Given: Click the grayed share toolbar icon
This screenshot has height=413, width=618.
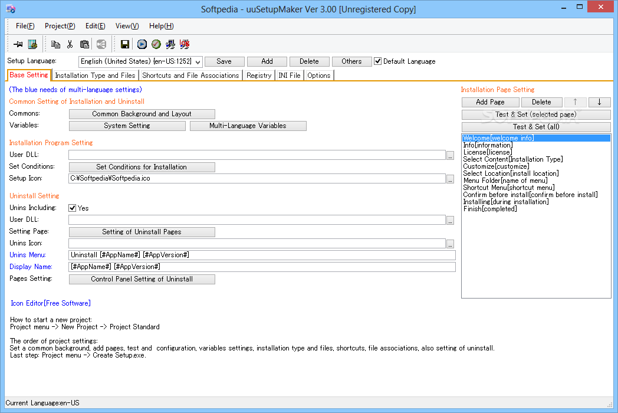Looking at the screenshot, I should [101, 44].
